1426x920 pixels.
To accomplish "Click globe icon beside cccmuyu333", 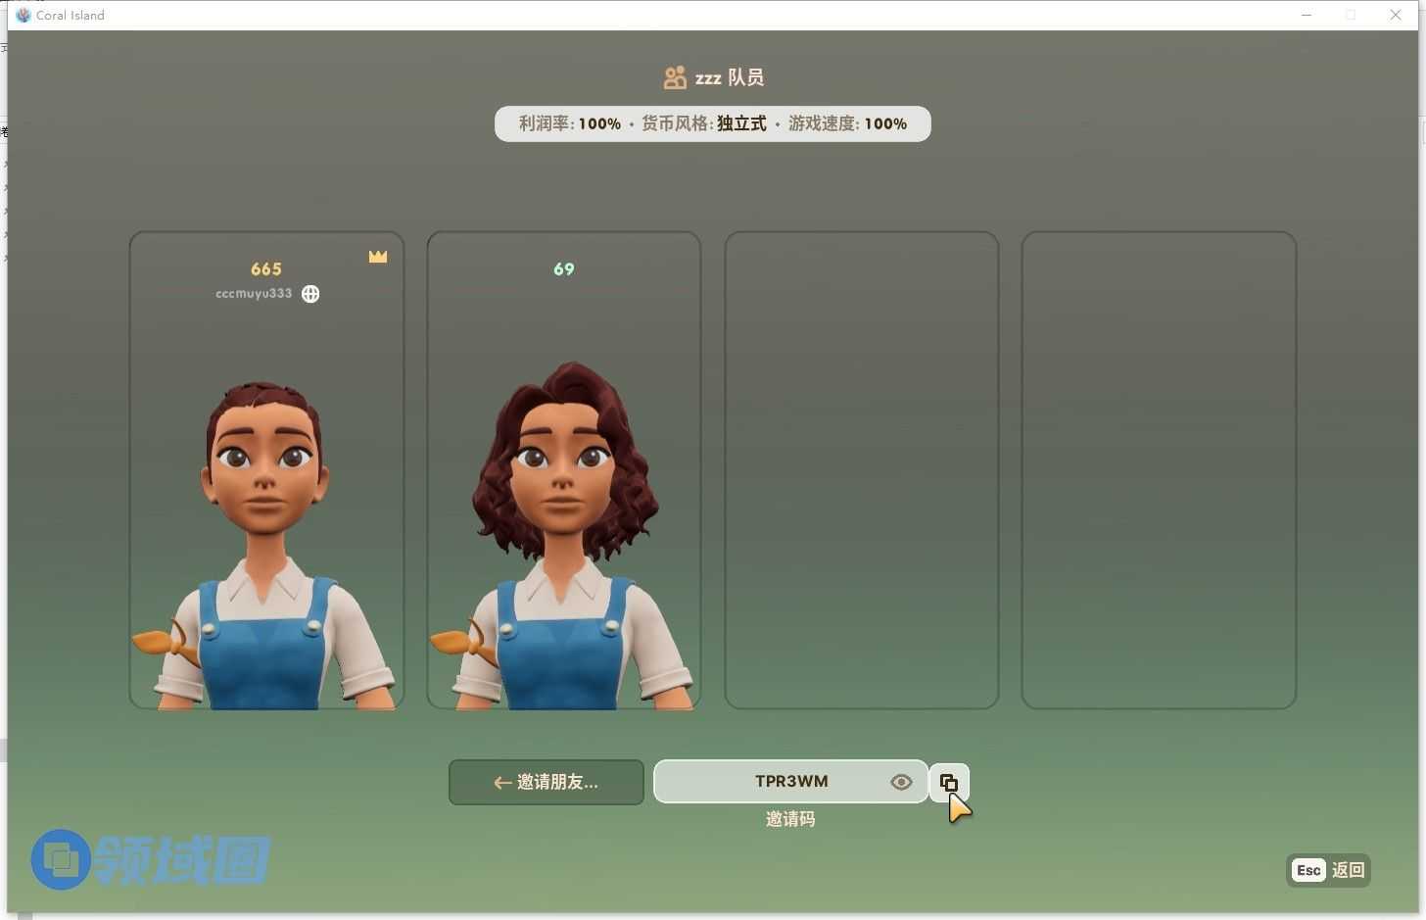I will pos(310,294).
